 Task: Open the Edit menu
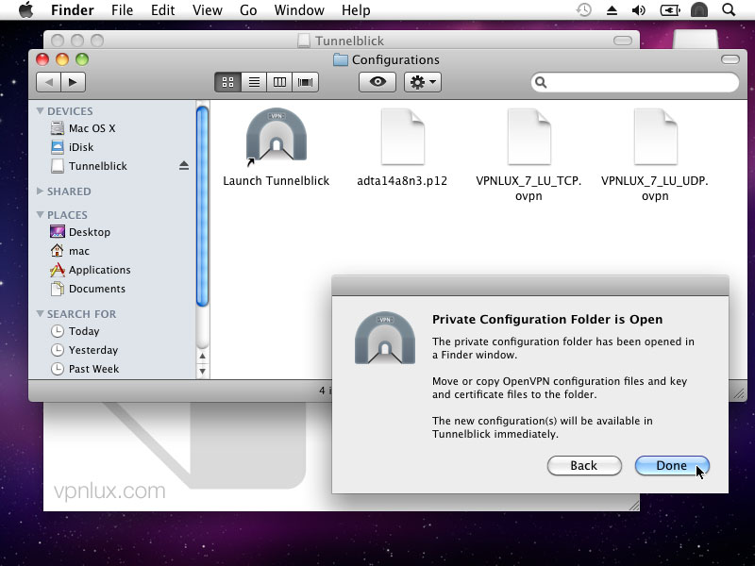[x=162, y=10]
